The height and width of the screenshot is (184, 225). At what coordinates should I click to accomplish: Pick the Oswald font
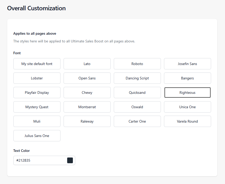point(137,107)
